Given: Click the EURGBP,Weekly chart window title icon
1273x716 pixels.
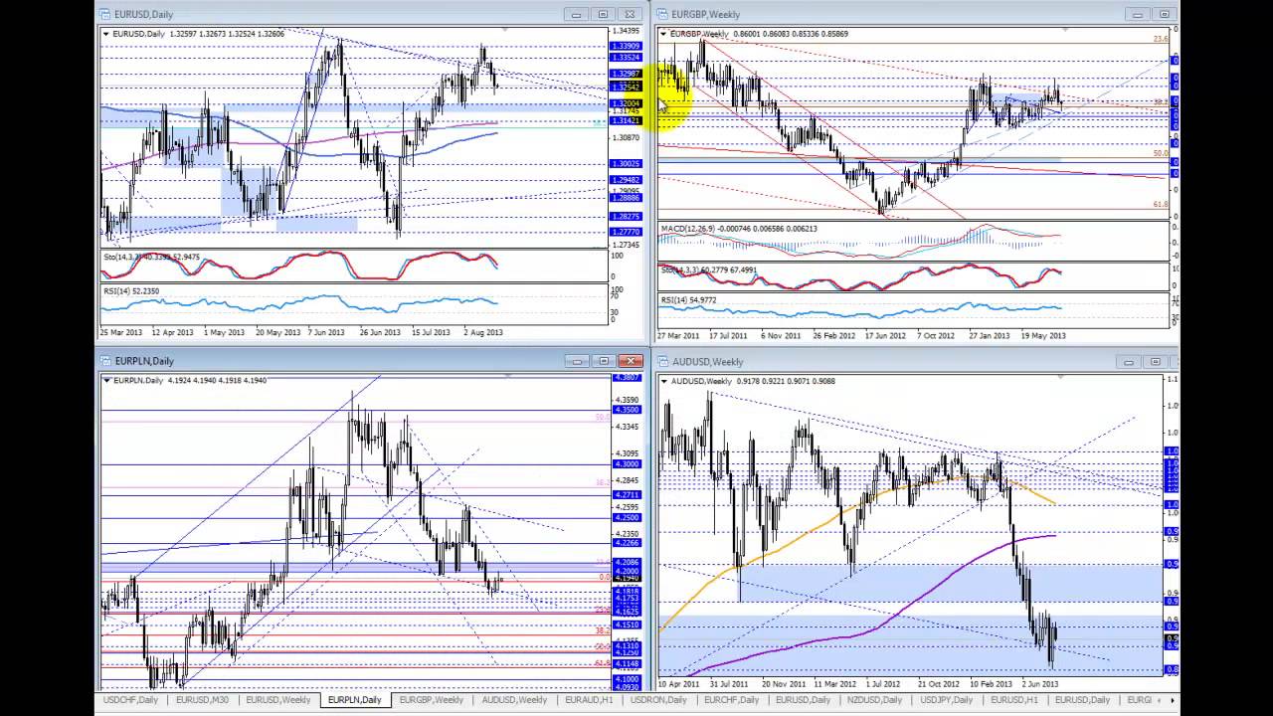Looking at the screenshot, I should (x=662, y=14).
